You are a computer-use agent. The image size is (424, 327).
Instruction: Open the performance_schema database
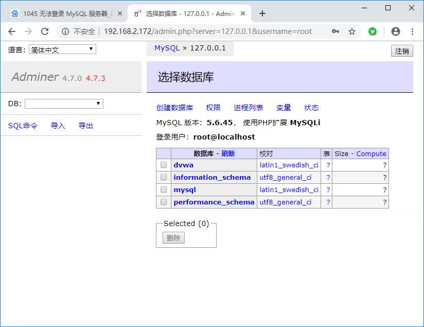pyautogui.click(x=214, y=202)
